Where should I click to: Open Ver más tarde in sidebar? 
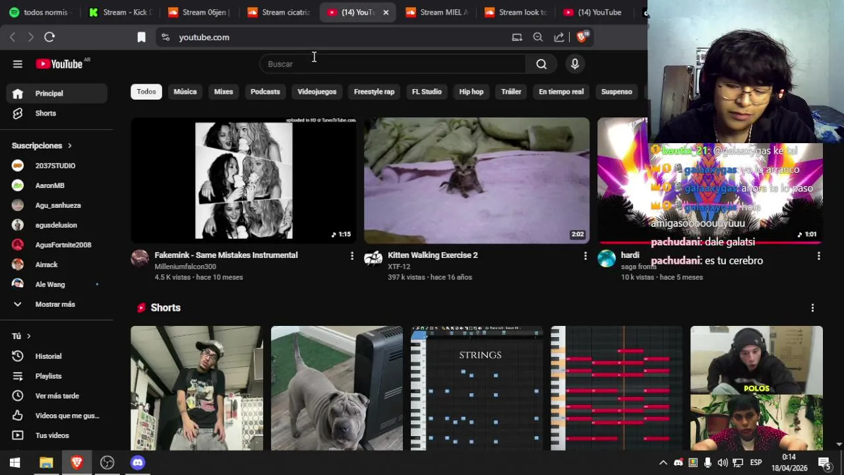click(x=57, y=396)
